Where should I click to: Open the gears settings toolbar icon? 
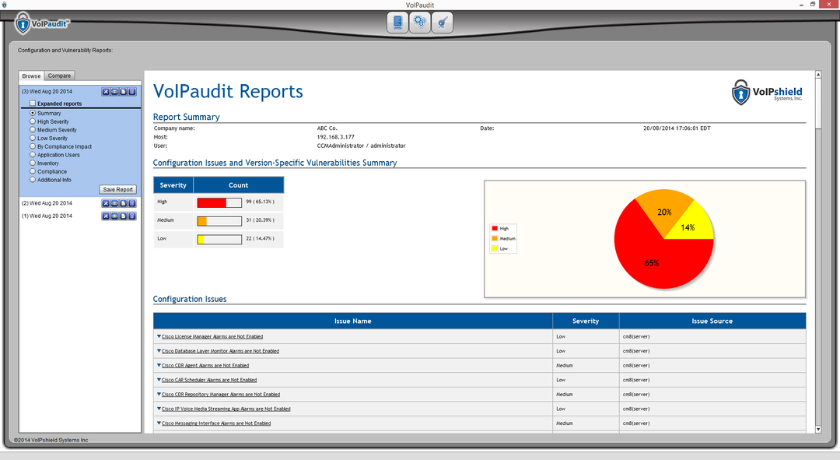(420, 23)
